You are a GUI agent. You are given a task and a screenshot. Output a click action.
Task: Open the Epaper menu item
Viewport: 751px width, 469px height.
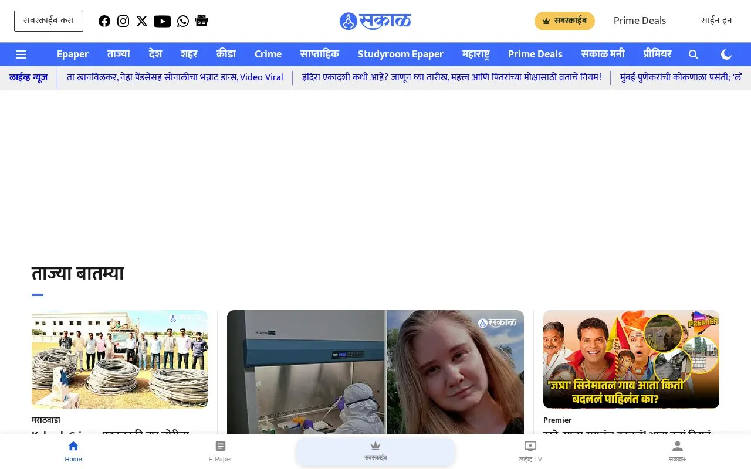(73, 55)
